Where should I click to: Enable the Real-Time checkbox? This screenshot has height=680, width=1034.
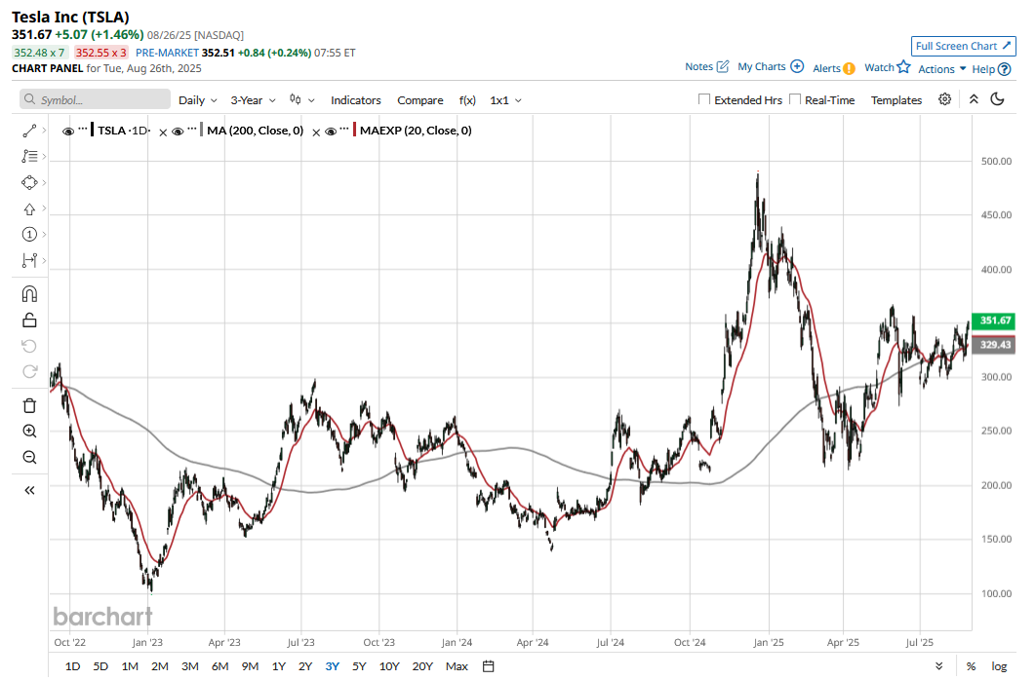tap(795, 99)
